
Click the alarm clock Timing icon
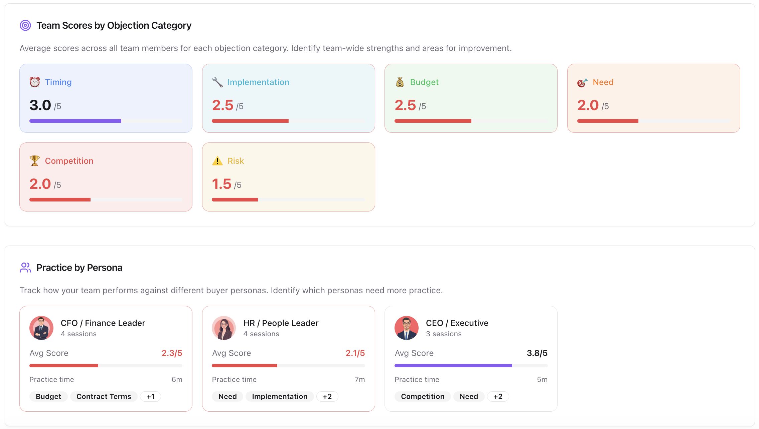35,82
